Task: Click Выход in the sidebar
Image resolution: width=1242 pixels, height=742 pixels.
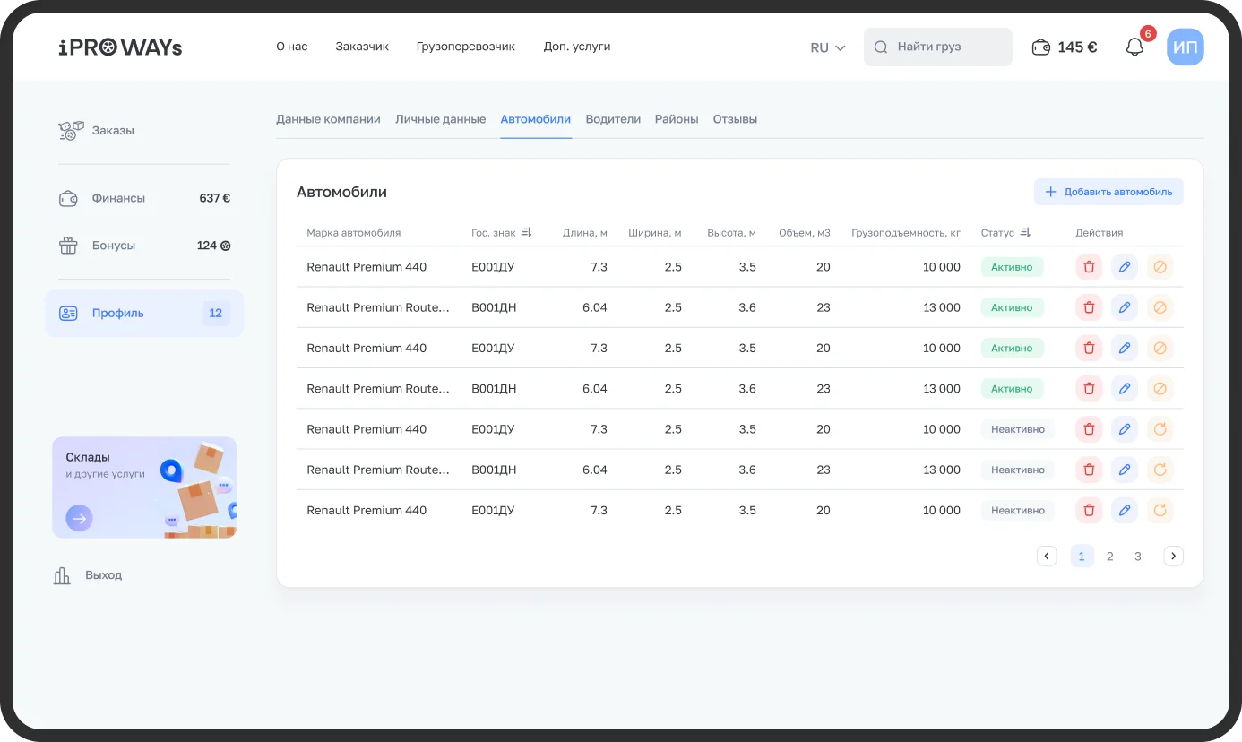Action: [x=103, y=575]
